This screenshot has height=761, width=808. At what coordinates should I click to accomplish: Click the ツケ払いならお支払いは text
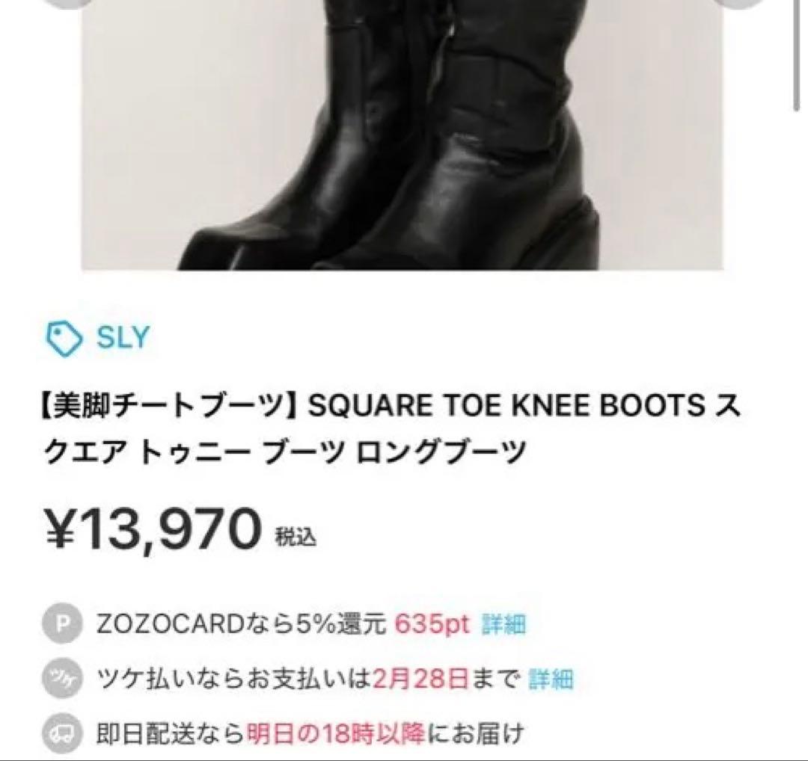[233, 679]
